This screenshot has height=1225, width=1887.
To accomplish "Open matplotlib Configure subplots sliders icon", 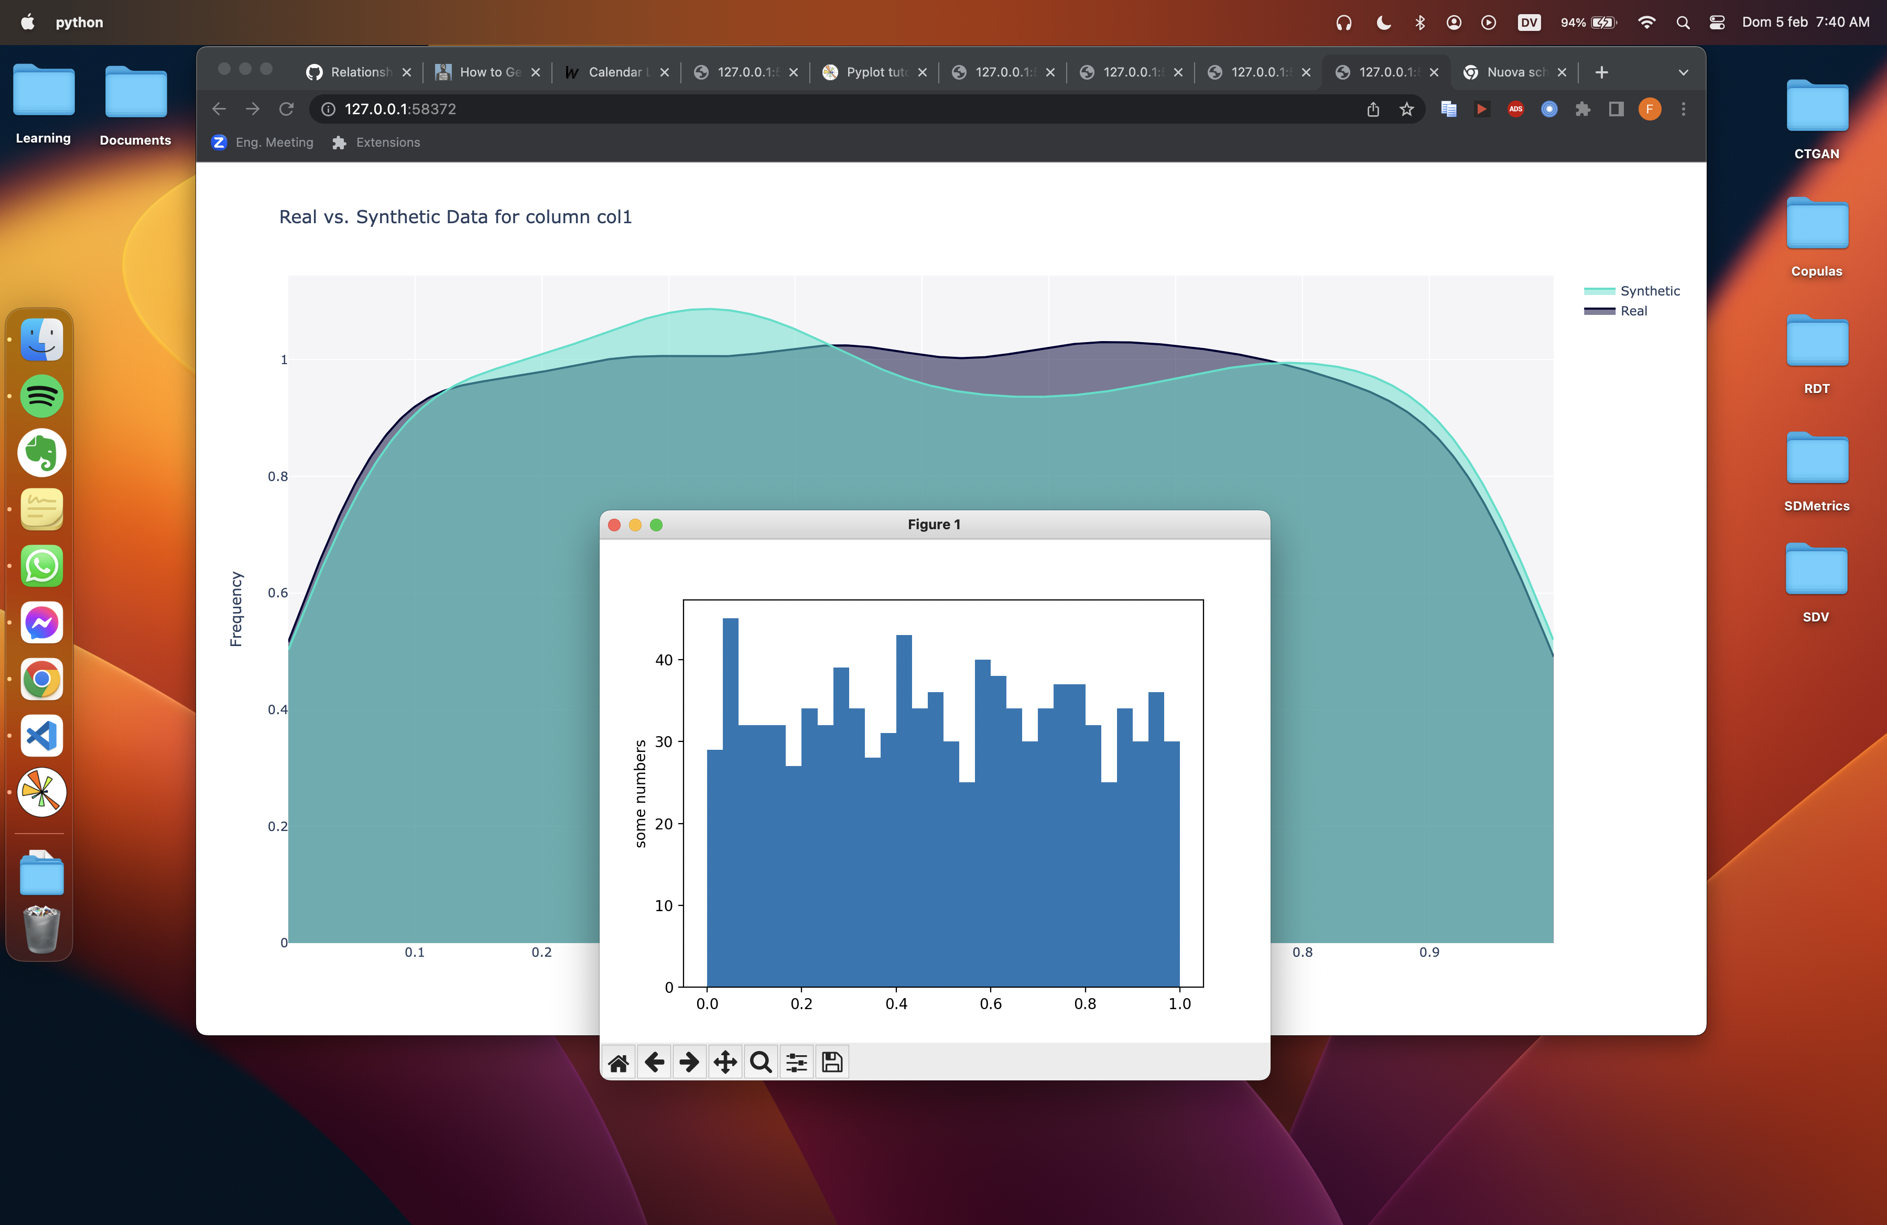I will pyautogui.click(x=796, y=1062).
